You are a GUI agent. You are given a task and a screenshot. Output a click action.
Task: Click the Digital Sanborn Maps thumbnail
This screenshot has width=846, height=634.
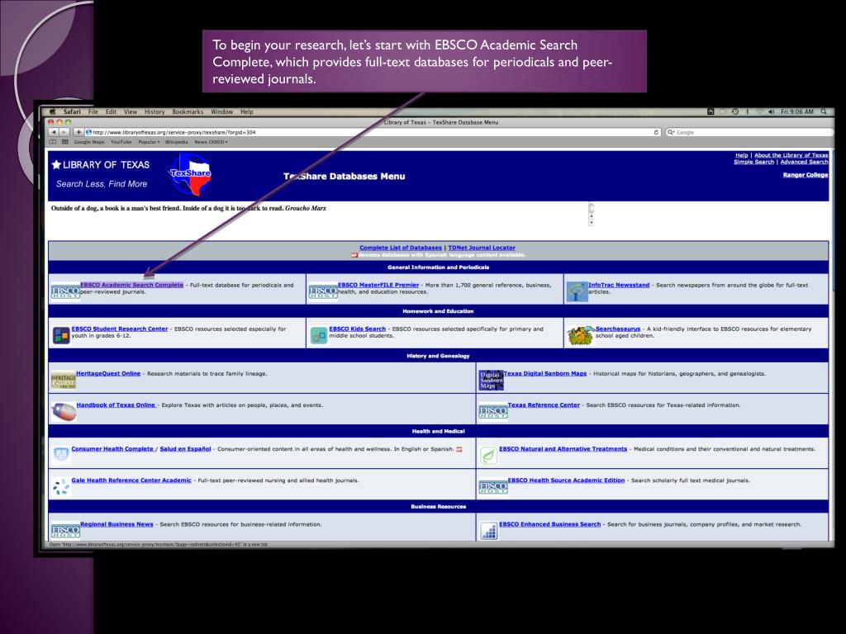(x=492, y=380)
